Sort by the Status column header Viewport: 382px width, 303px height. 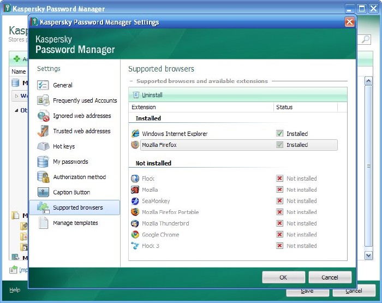tap(306, 107)
